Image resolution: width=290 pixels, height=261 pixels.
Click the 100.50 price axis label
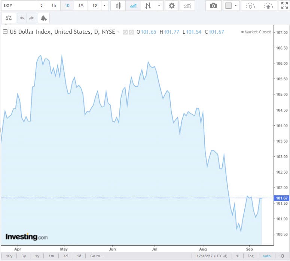(282, 234)
